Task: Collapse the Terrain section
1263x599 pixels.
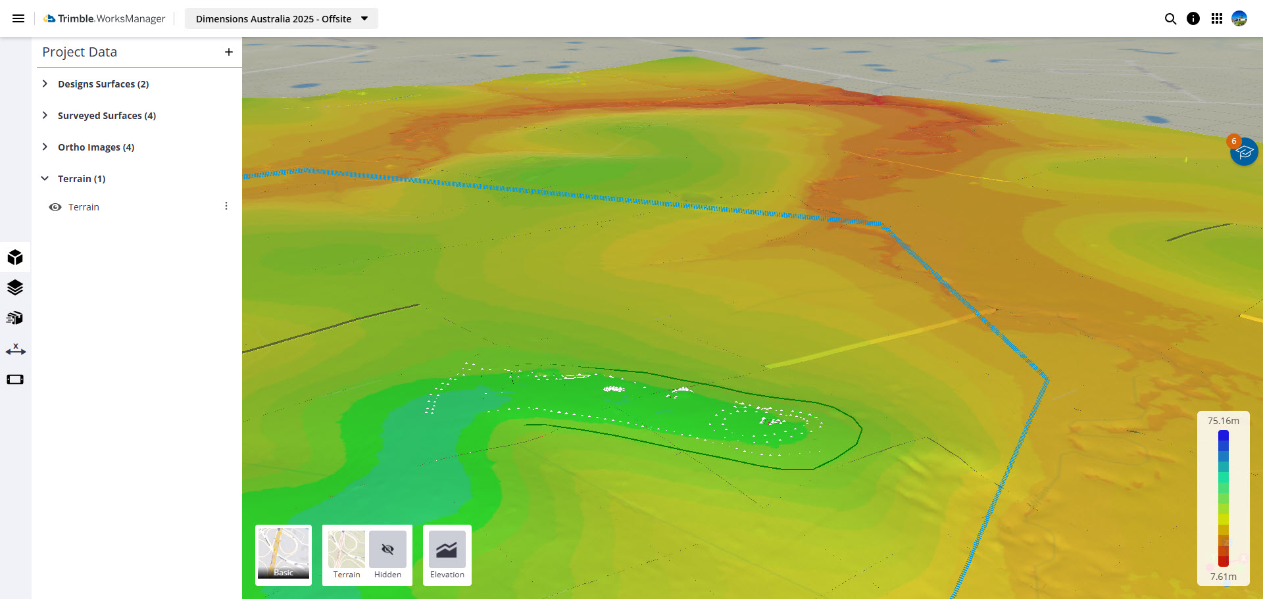Action: coord(45,178)
